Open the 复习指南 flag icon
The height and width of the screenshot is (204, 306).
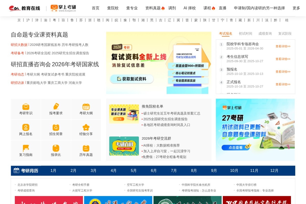(x=26, y=148)
